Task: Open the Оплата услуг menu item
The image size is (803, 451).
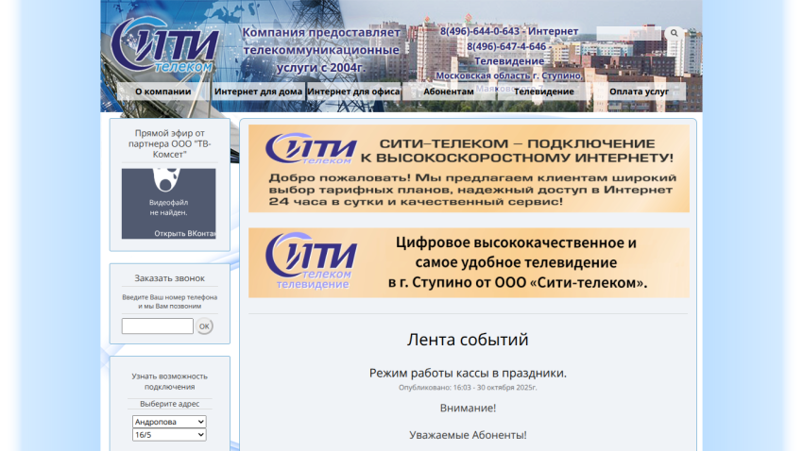Action: pos(640,92)
